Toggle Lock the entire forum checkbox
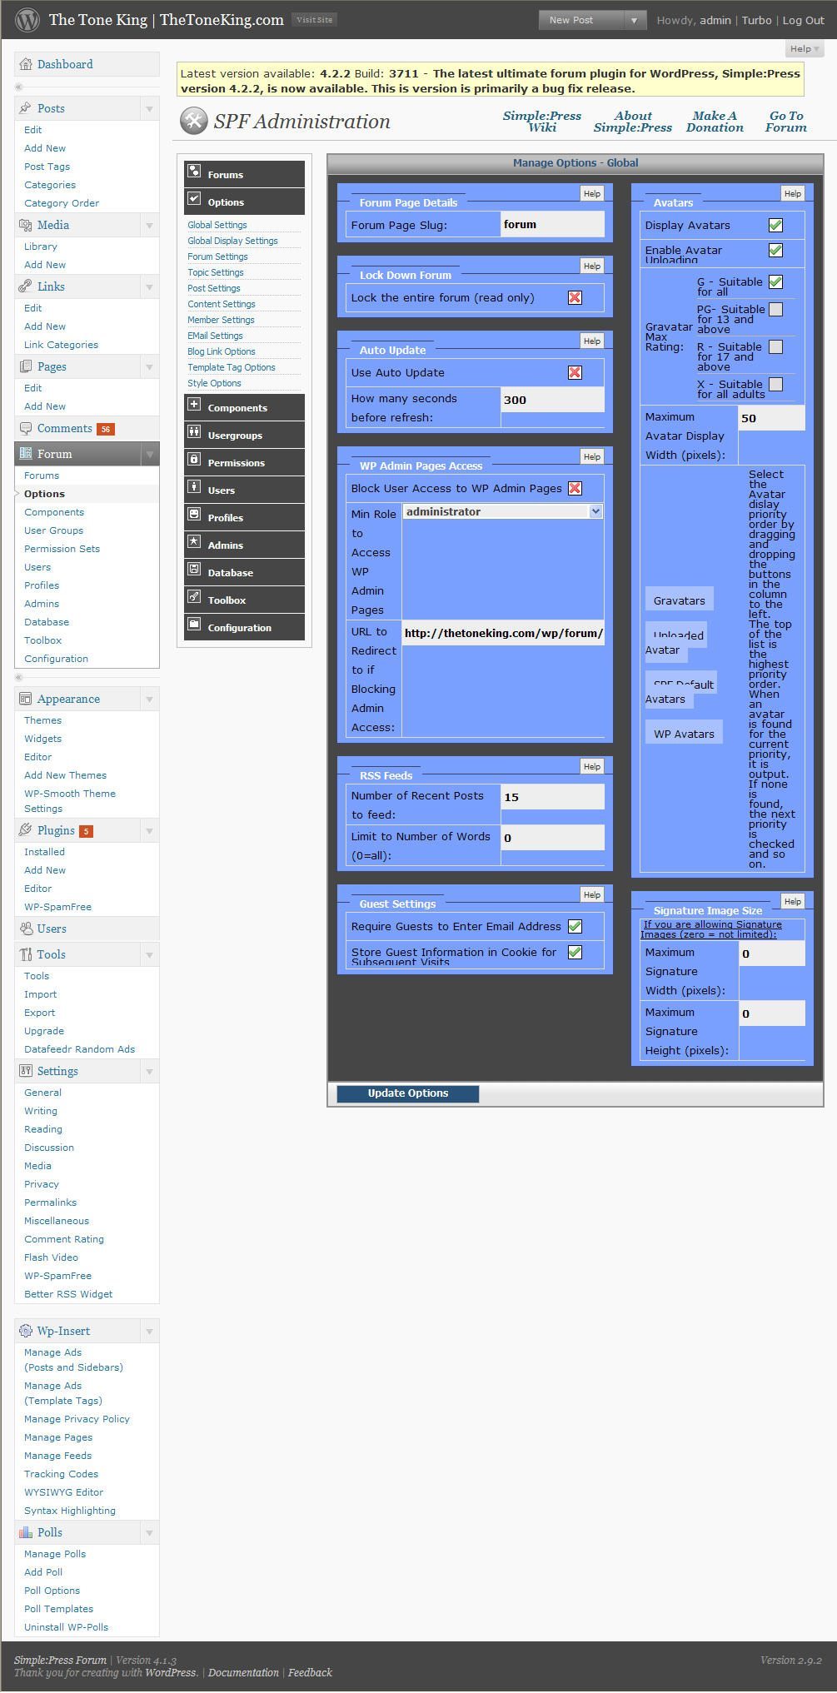837x1693 pixels. pyautogui.click(x=575, y=297)
